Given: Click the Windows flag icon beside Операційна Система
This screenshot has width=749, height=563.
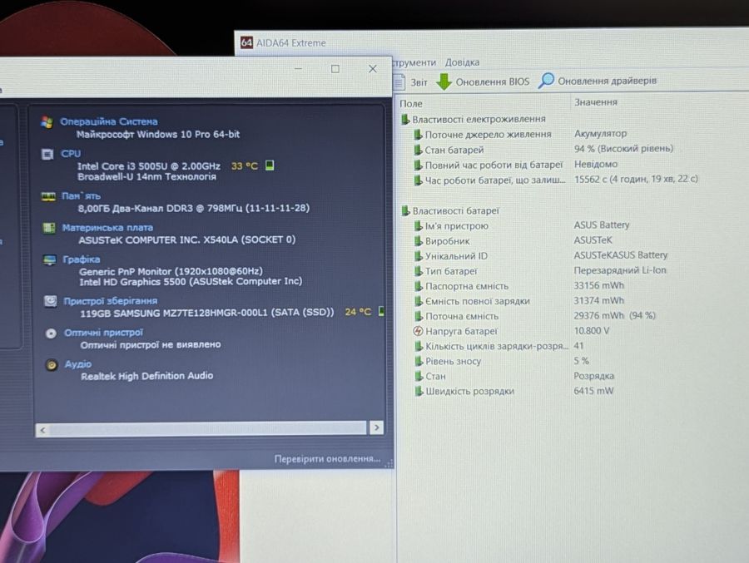Looking at the screenshot, I should [x=47, y=122].
